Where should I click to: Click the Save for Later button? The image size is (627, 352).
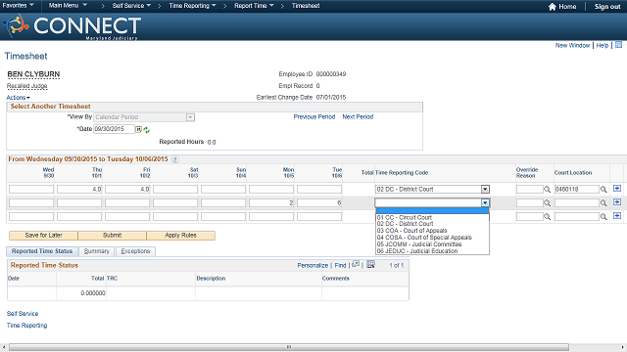click(x=43, y=236)
